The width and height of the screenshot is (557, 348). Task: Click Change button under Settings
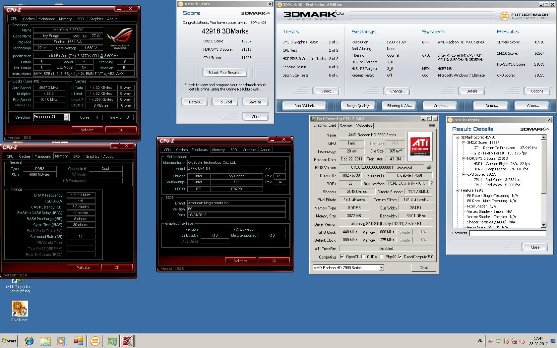coord(398,91)
